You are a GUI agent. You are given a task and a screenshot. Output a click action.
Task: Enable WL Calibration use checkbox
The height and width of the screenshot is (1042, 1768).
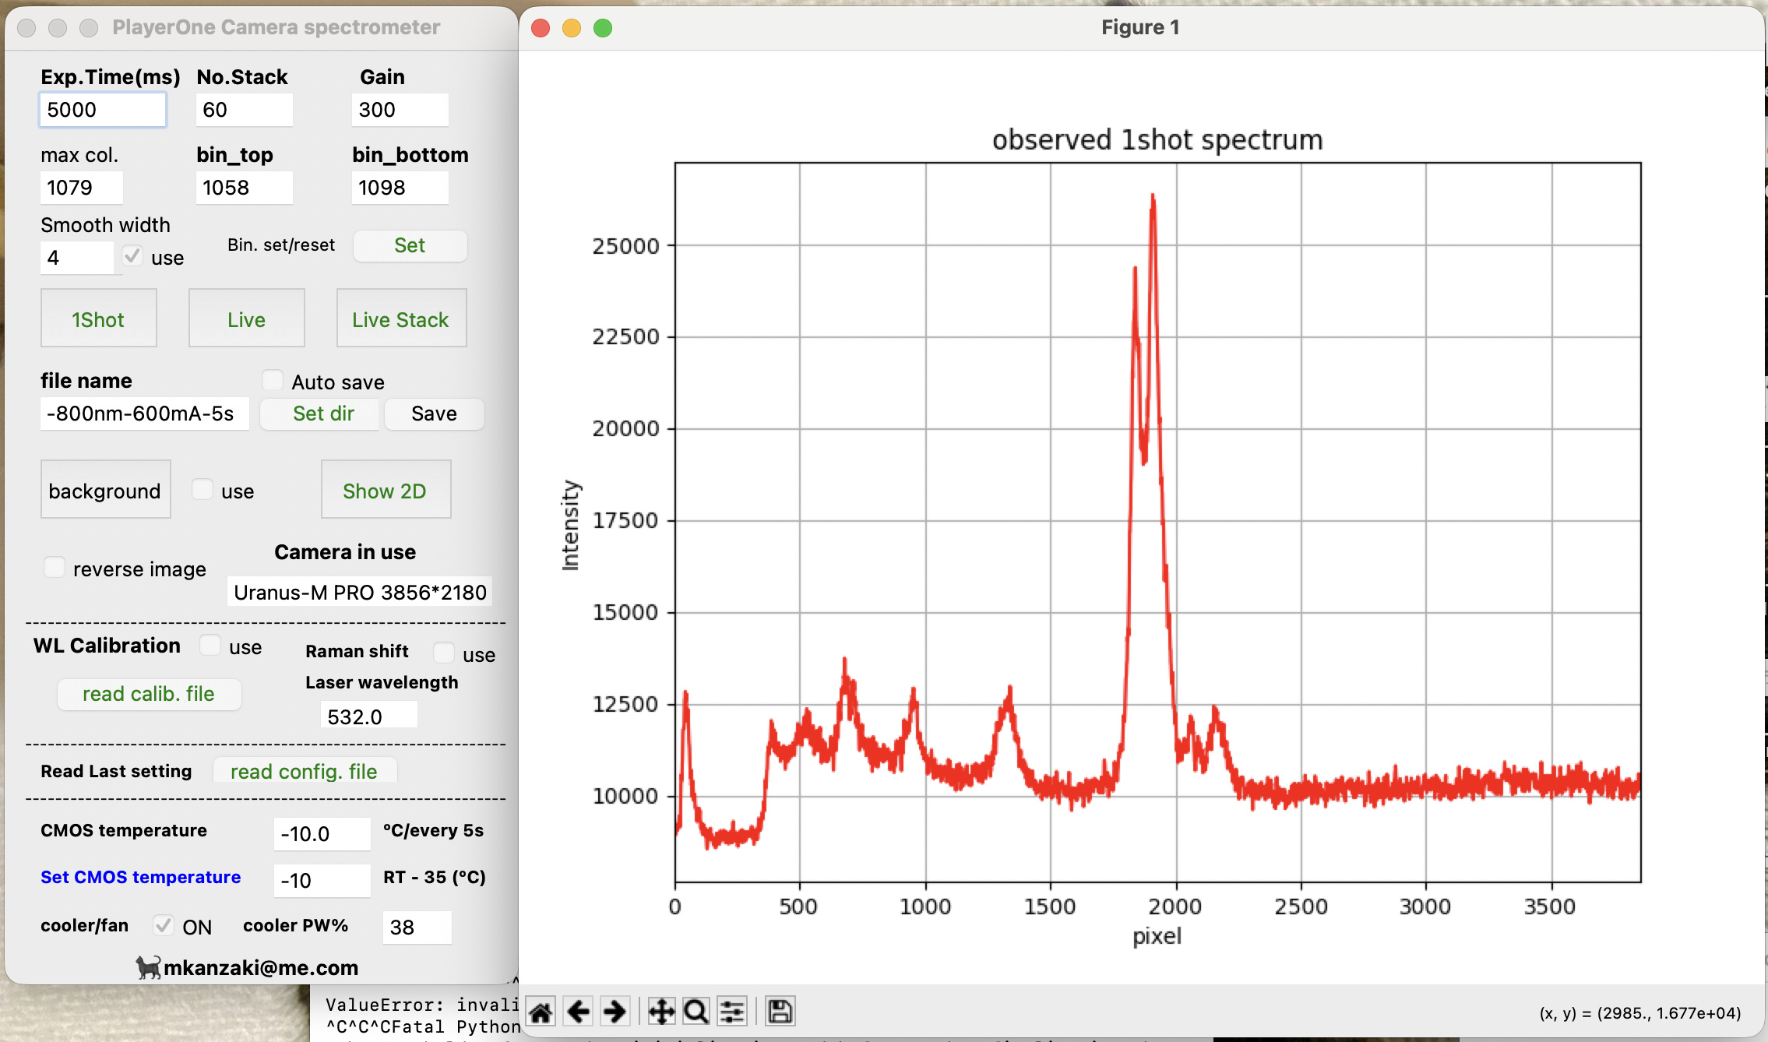210,646
